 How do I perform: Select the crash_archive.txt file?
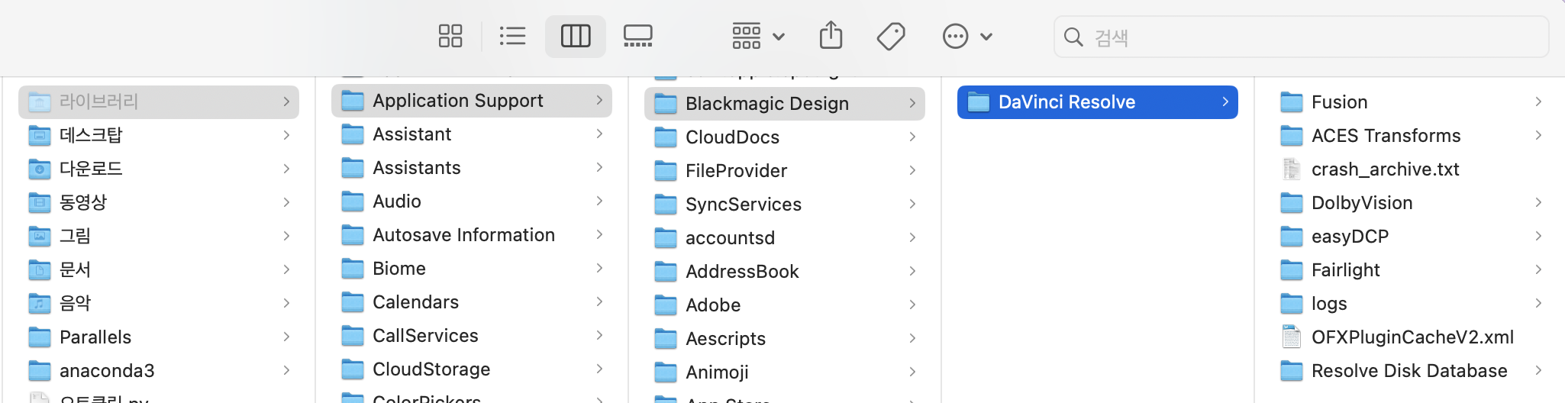[1411, 169]
